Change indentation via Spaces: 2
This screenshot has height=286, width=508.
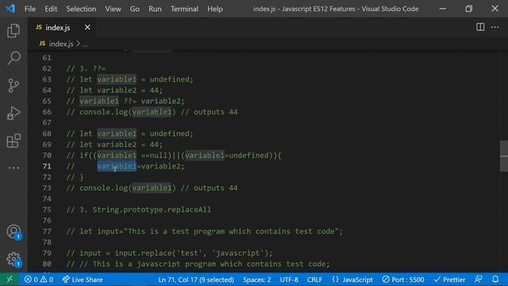pos(256,280)
